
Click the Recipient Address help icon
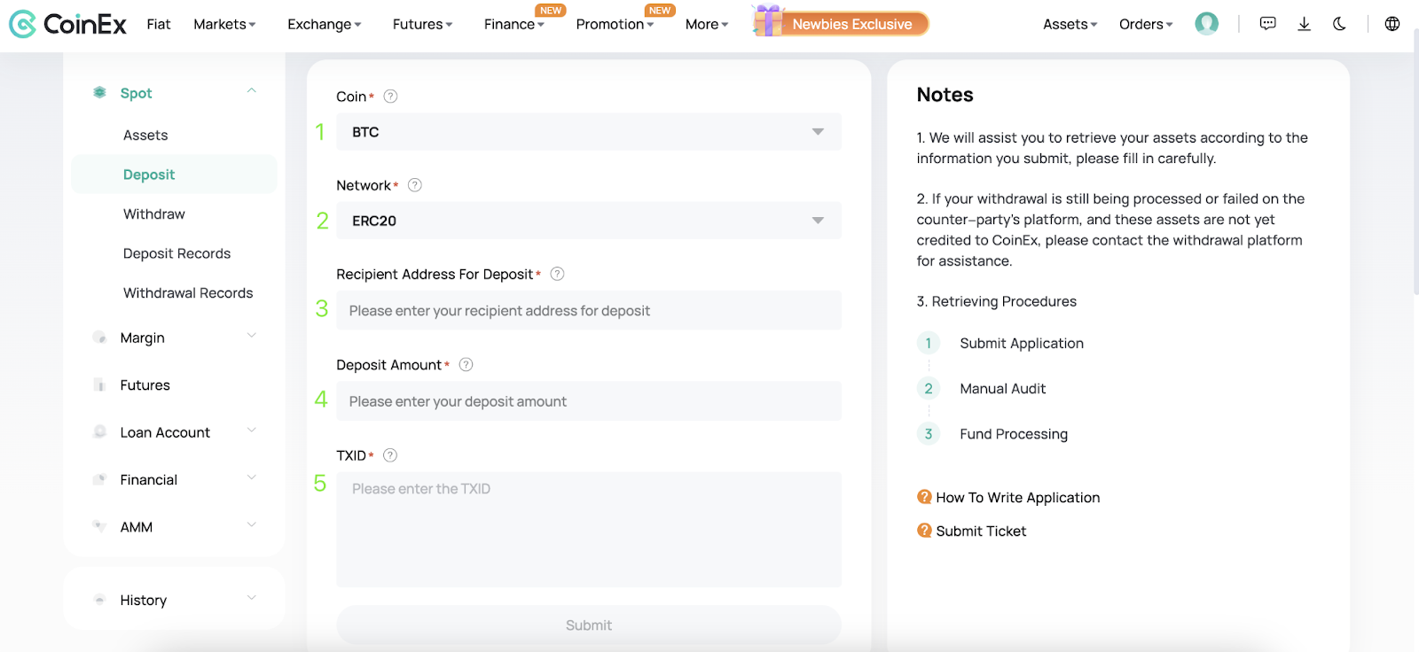557,274
